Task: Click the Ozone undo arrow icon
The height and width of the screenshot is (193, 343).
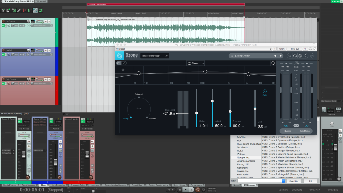Action: pyautogui.click(x=290, y=56)
